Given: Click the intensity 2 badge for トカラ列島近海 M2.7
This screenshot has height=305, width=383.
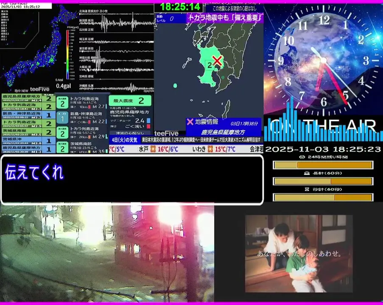Looking at the screenshot, I should 62,103.
